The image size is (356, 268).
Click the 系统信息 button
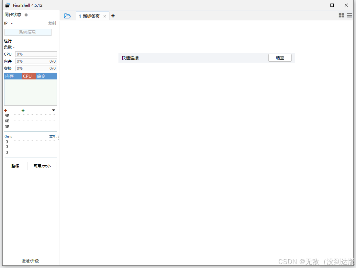pyautogui.click(x=28, y=32)
